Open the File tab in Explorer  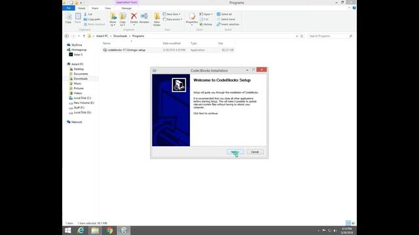coord(69,8)
